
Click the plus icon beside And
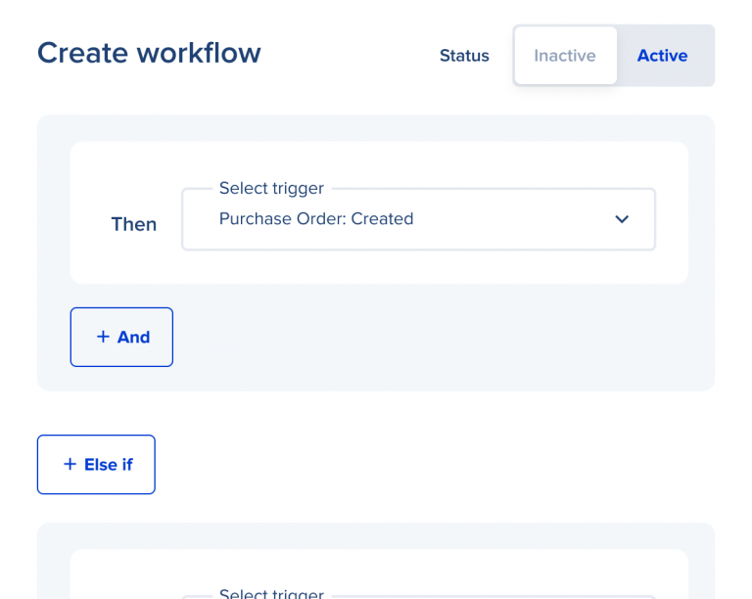pyautogui.click(x=103, y=337)
